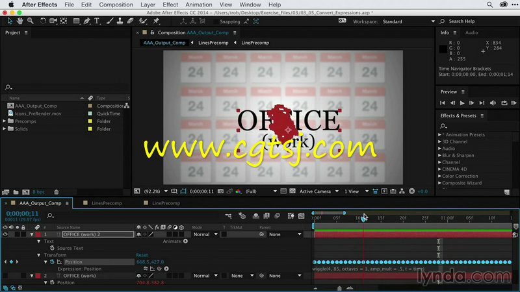Open the 1 View layout dropdown
Screen dimensions: 520x292
(356, 191)
